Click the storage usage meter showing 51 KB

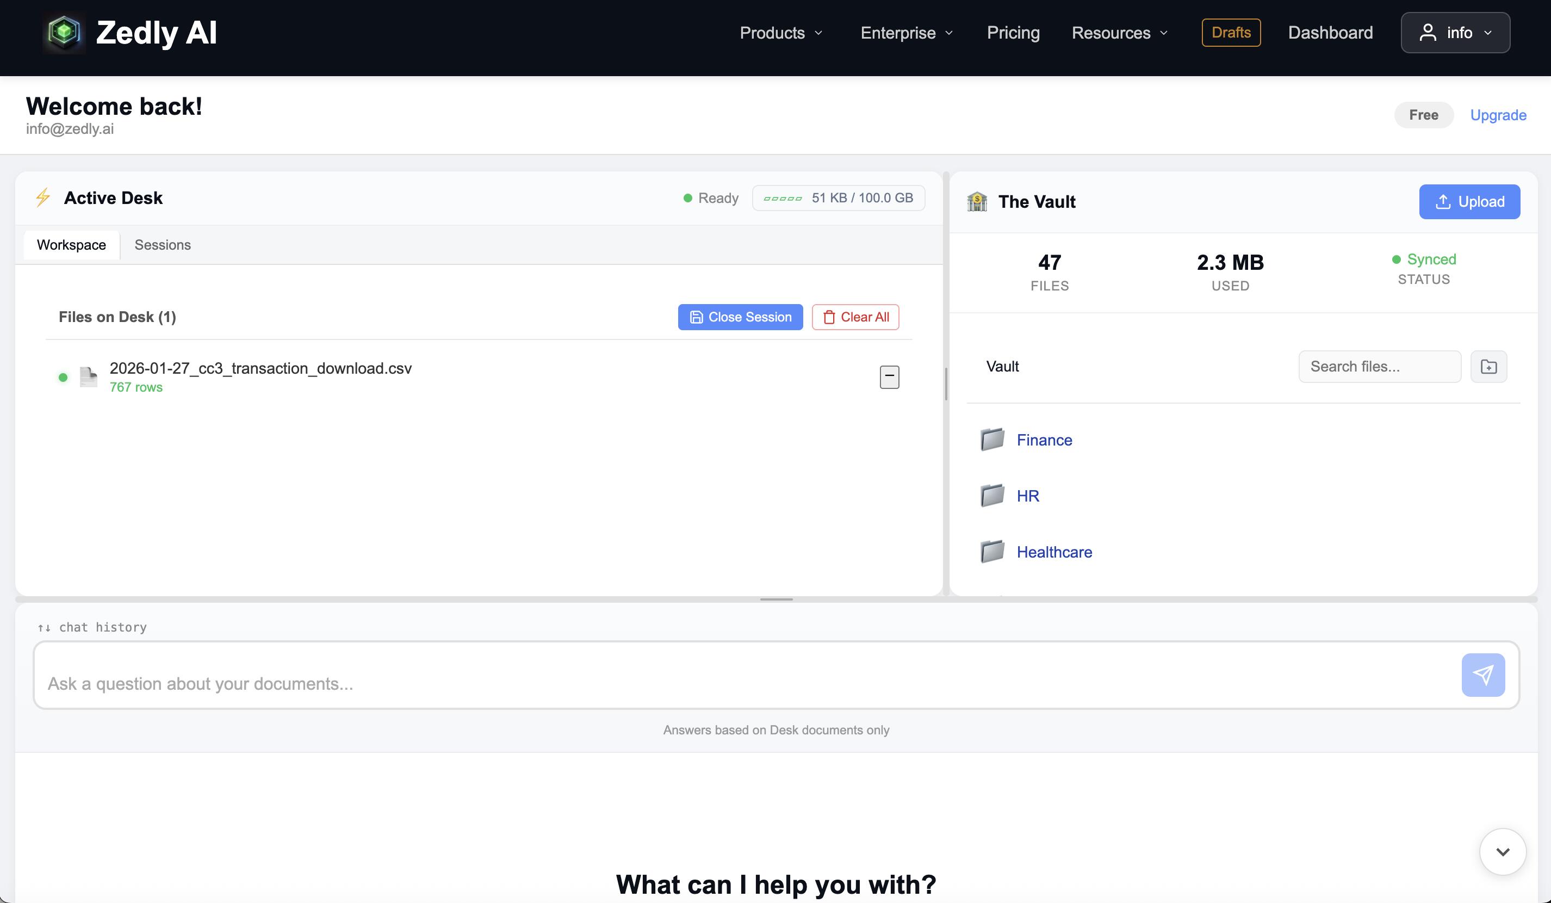coord(838,197)
